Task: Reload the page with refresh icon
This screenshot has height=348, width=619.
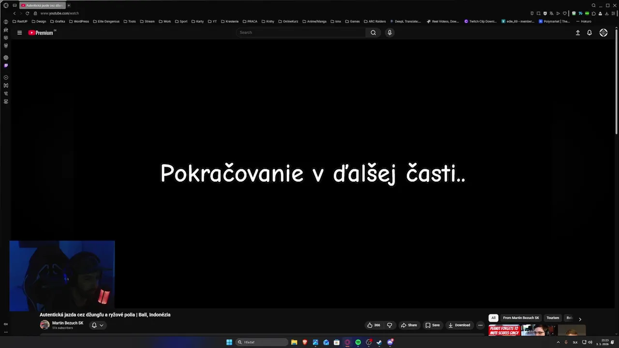Action: click(27, 13)
